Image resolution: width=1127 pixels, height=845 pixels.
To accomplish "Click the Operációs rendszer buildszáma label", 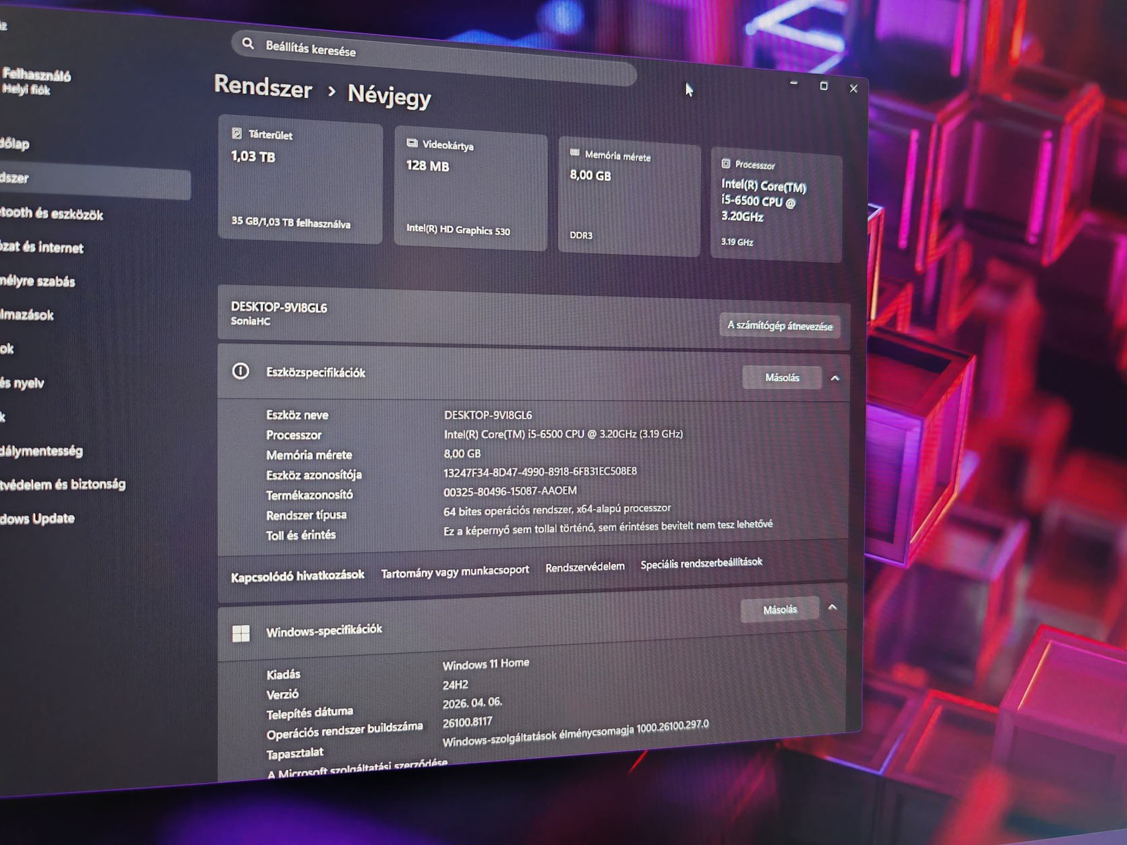I will click(x=344, y=731).
